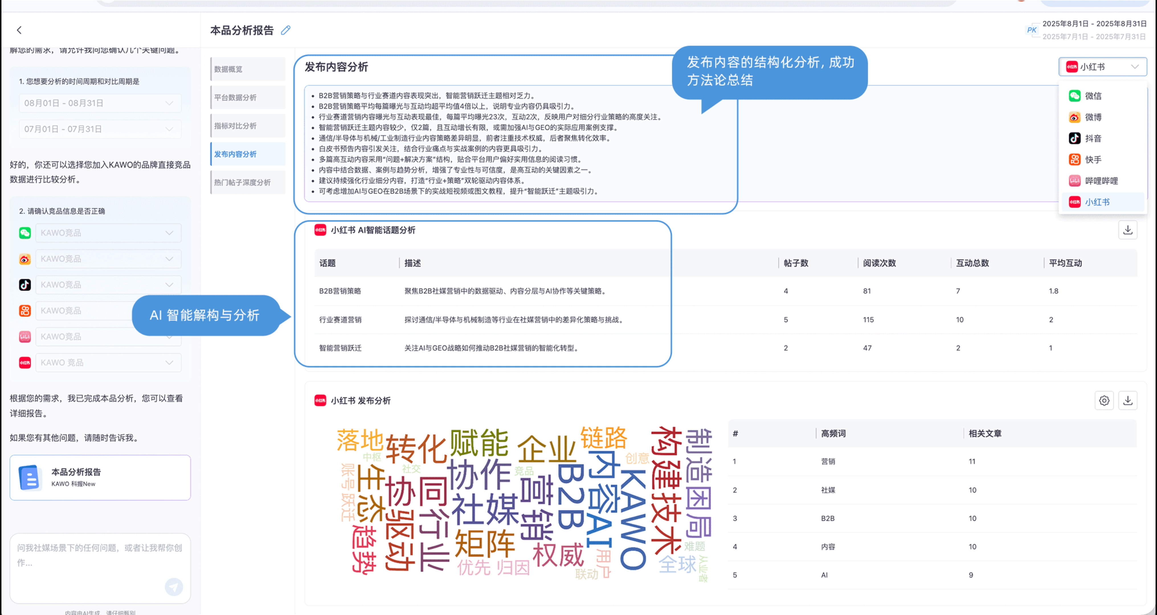1157x615 pixels.
Task: Expand WeChat KAWO竞品 competitor dropdown
Action: coord(108,233)
